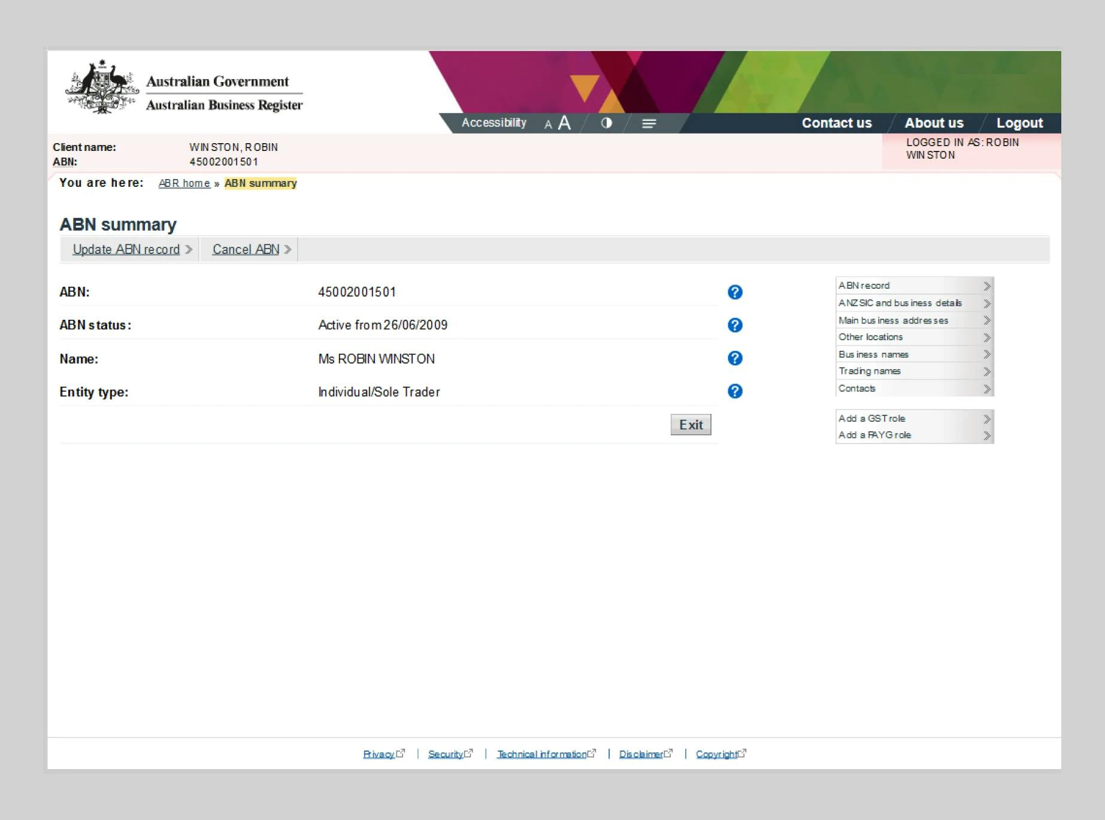The height and width of the screenshot is (820, 1105).
Task: Click Cancel ABN option
Action: (x=246, y=249)
